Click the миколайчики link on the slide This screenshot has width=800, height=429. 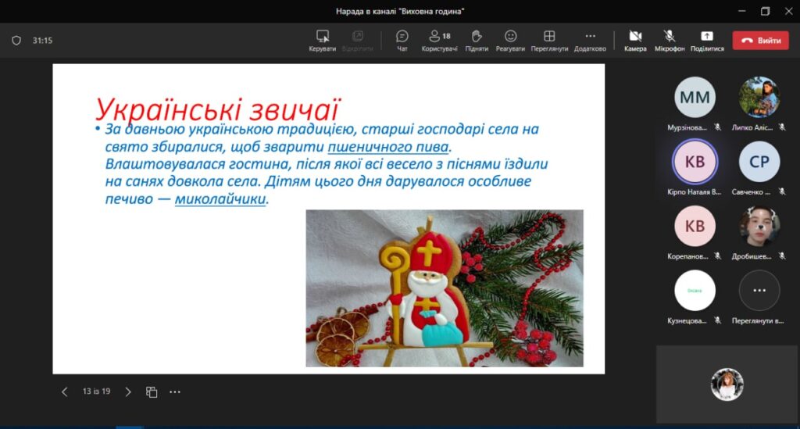pos(220,199)
